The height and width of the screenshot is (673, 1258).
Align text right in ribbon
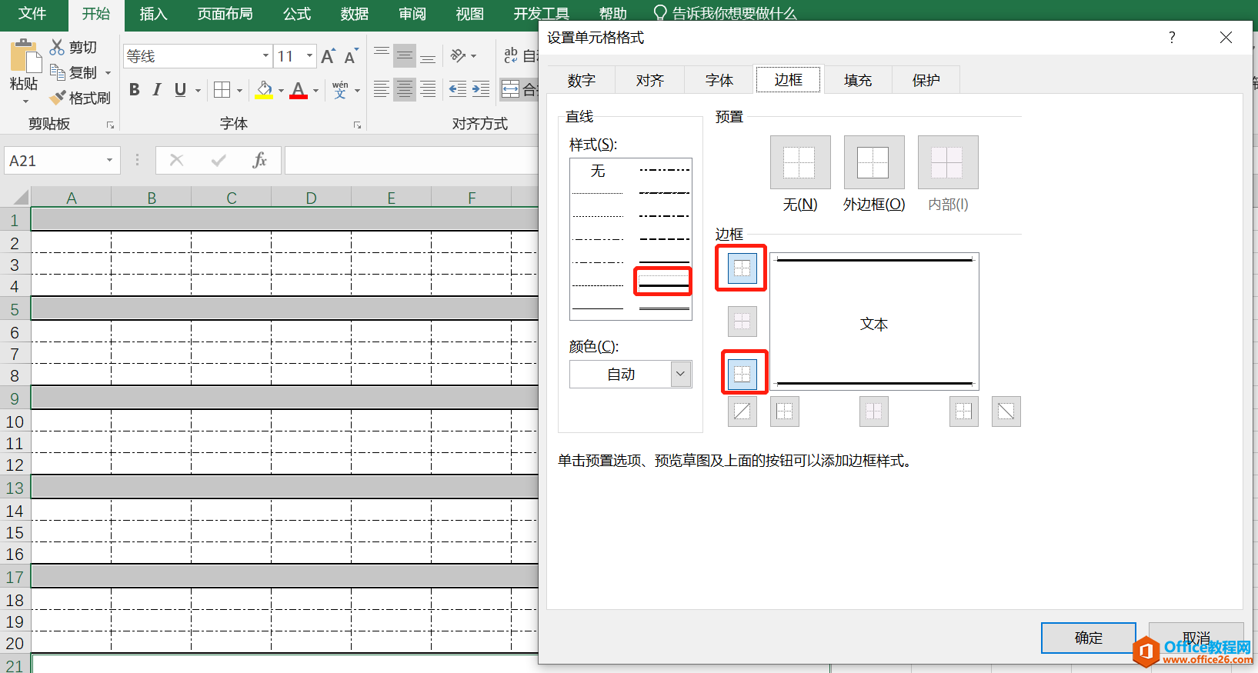[x=428, y=89]
